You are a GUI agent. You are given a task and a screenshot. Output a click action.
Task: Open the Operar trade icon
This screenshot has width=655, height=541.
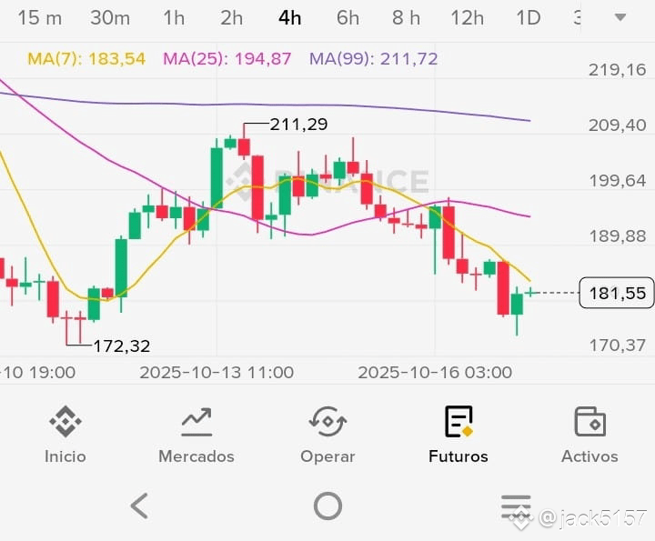(x=327, y=422)
